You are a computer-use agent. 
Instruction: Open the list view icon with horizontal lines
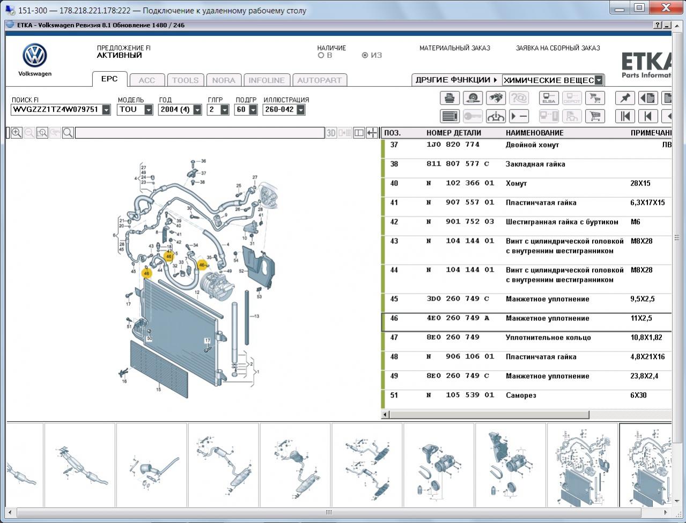(449, 116)
